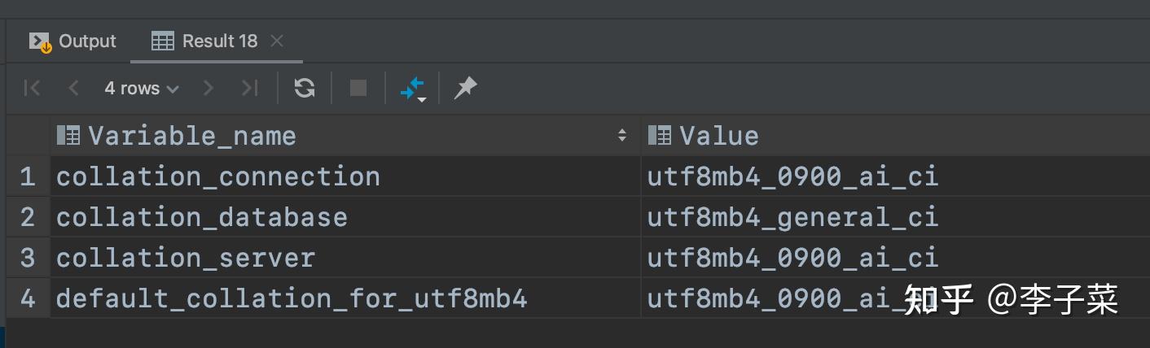Go to first page of results
The image size is (1150, 348).
pyautogui.click(x=33, y=88)
